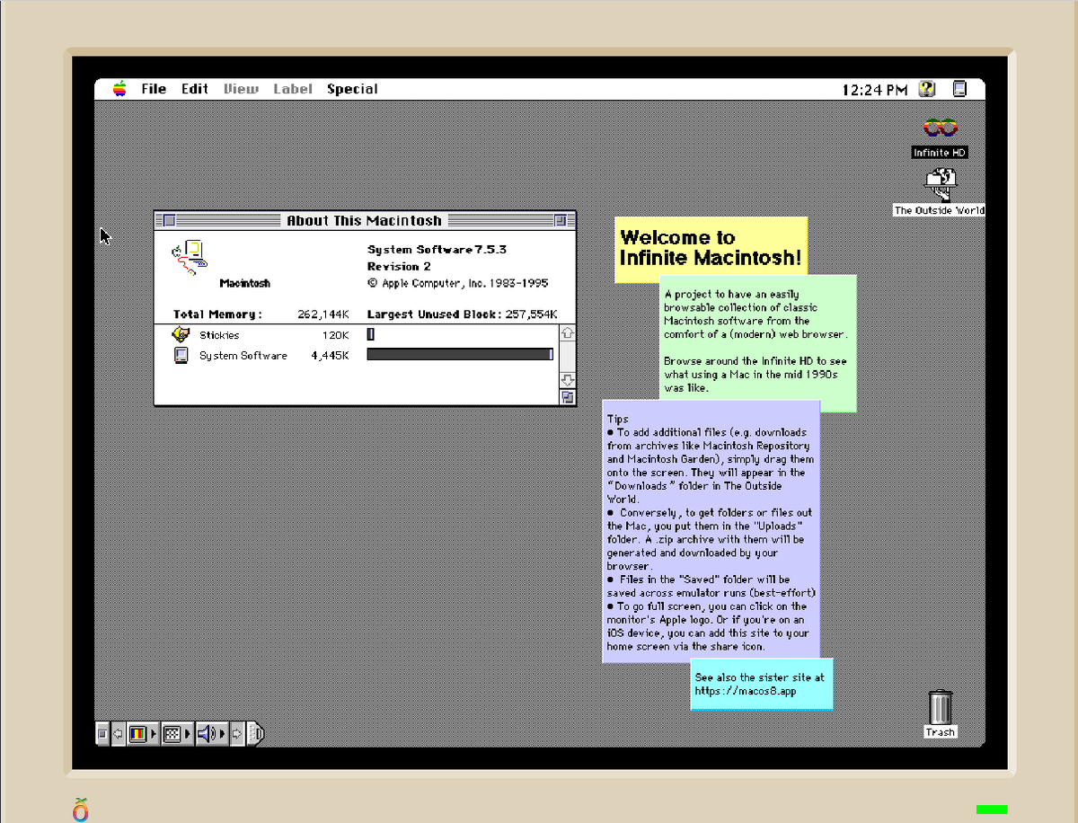Close the About This Macintosh window

tap(169, 220)
